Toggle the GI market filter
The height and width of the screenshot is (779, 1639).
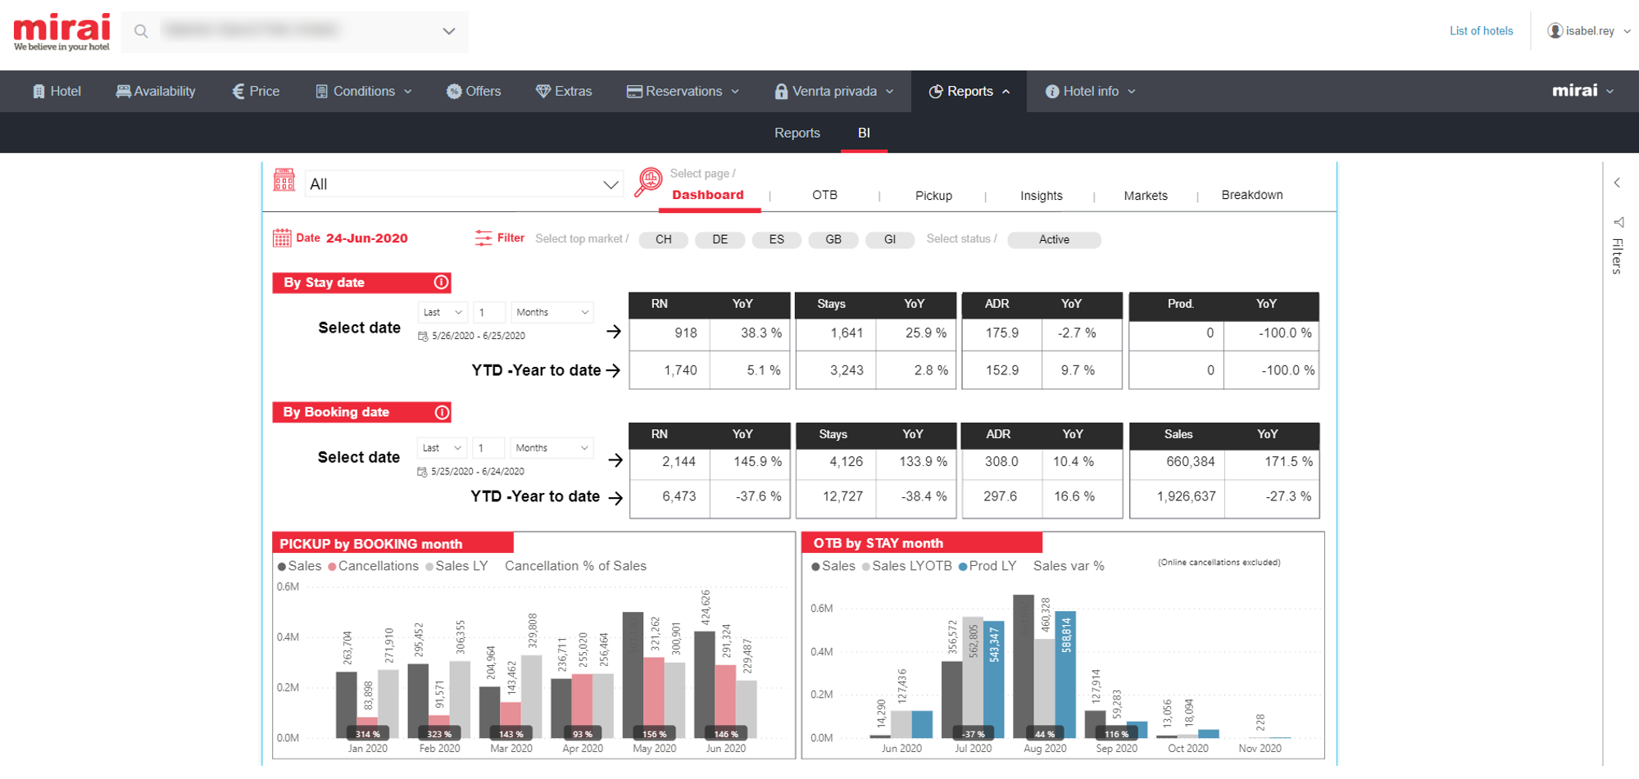click(889, 239)
